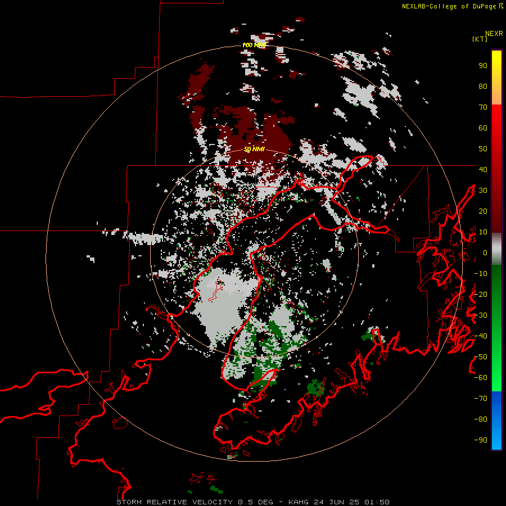Click the 50 value on the velocity scale
Viewport: 506px width, 506px height.
click(483, 149)
